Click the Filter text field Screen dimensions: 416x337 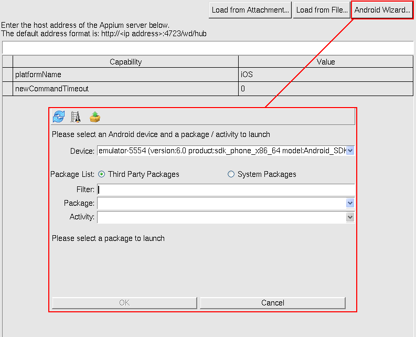[226, 189]
